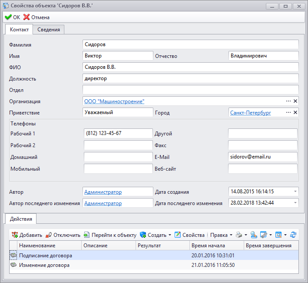The height and width of the screenshot is (283, 308).
Task: Open the Дата последнего изменения dropdown
Action: tap(295, 203)
